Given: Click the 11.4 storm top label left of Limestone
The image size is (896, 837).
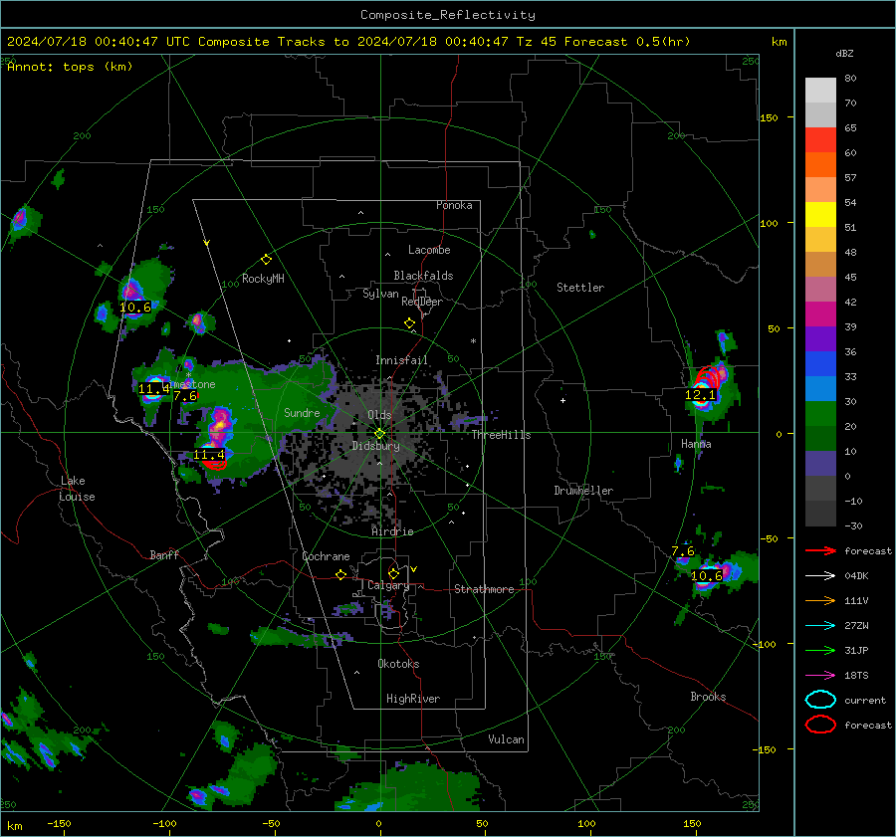Looking at the screenshot, I should pos(153,389).
